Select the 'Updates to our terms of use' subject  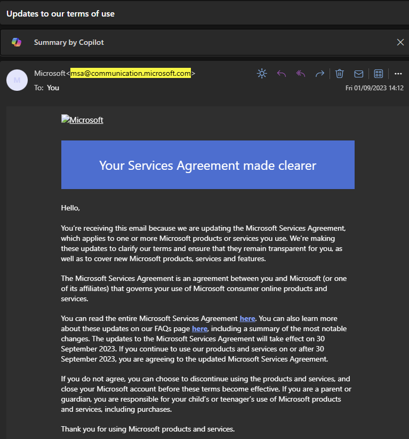pos(60,14)
